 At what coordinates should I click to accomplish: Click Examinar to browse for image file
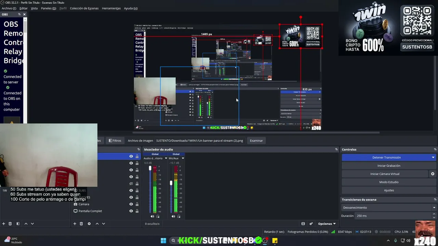click(256, 140)
